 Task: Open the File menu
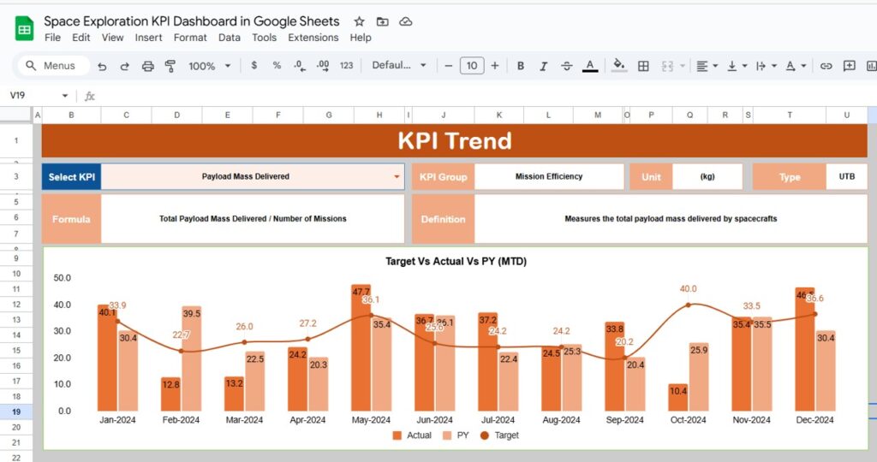click(52, 38)
